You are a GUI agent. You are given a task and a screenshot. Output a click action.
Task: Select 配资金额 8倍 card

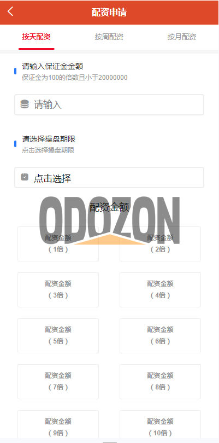(x=161, y=382)
